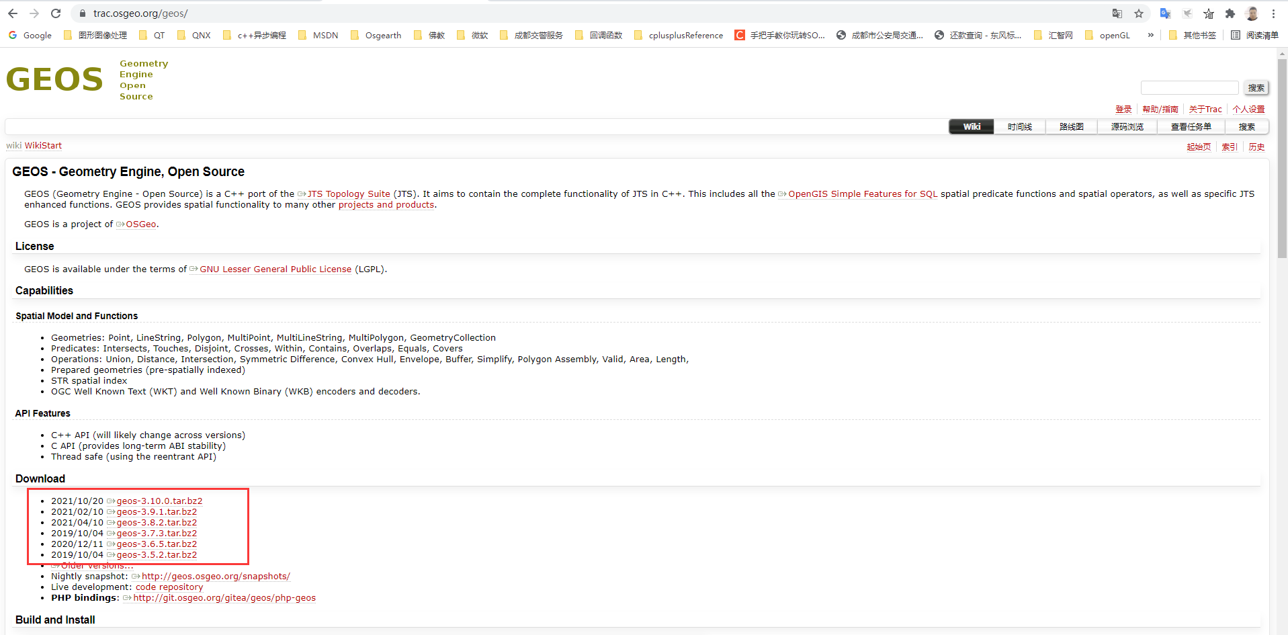
Task: Reload the page with the refresh icon
Action: coord(56,13)
